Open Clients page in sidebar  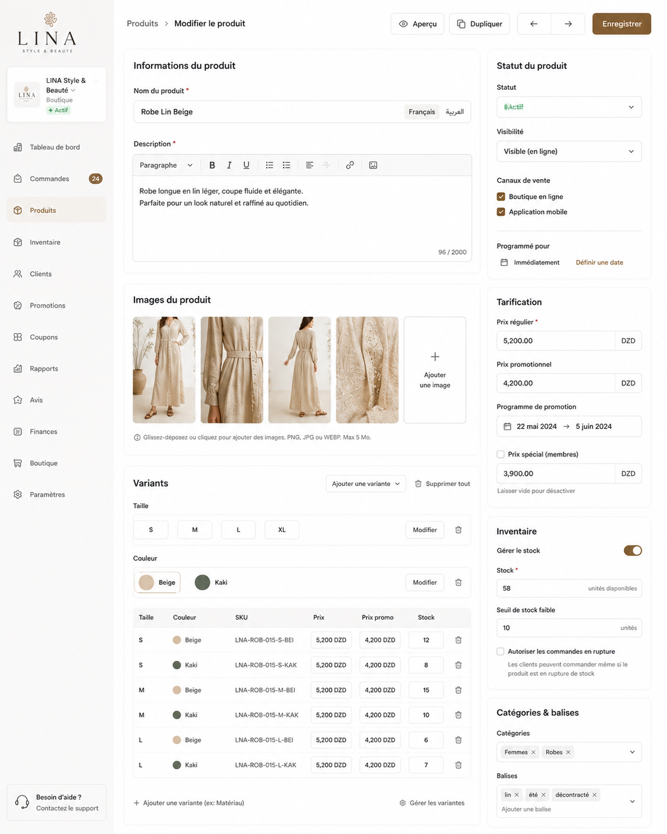point(56,274)
